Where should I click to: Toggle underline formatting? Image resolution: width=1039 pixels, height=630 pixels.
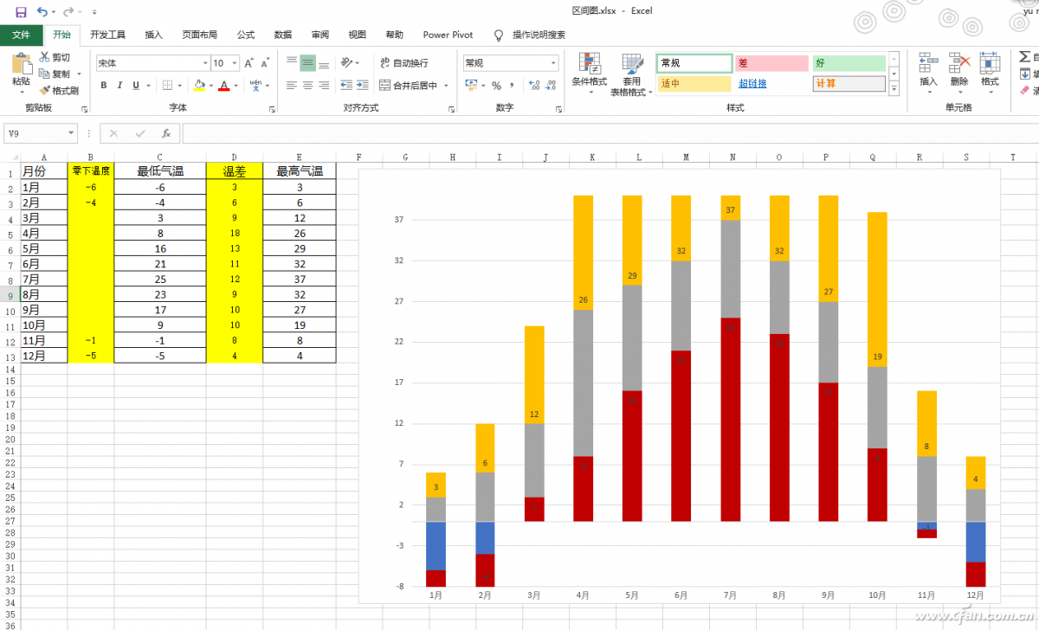[x=135, y=86]
